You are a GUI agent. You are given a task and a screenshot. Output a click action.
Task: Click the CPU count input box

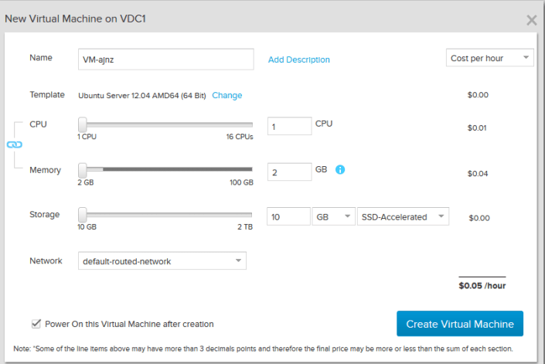coord(289,127)
